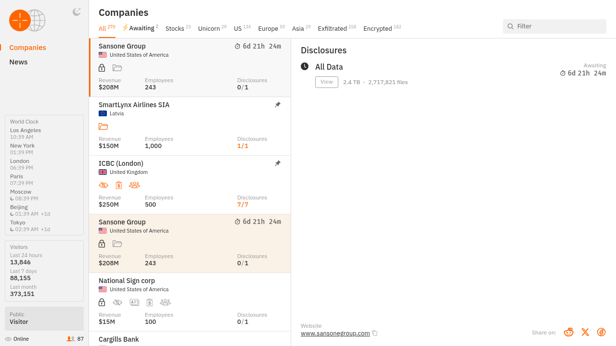Click the eye icon under ICBC (London)
This screenshot has width=616, height=346.
(103, 185)
